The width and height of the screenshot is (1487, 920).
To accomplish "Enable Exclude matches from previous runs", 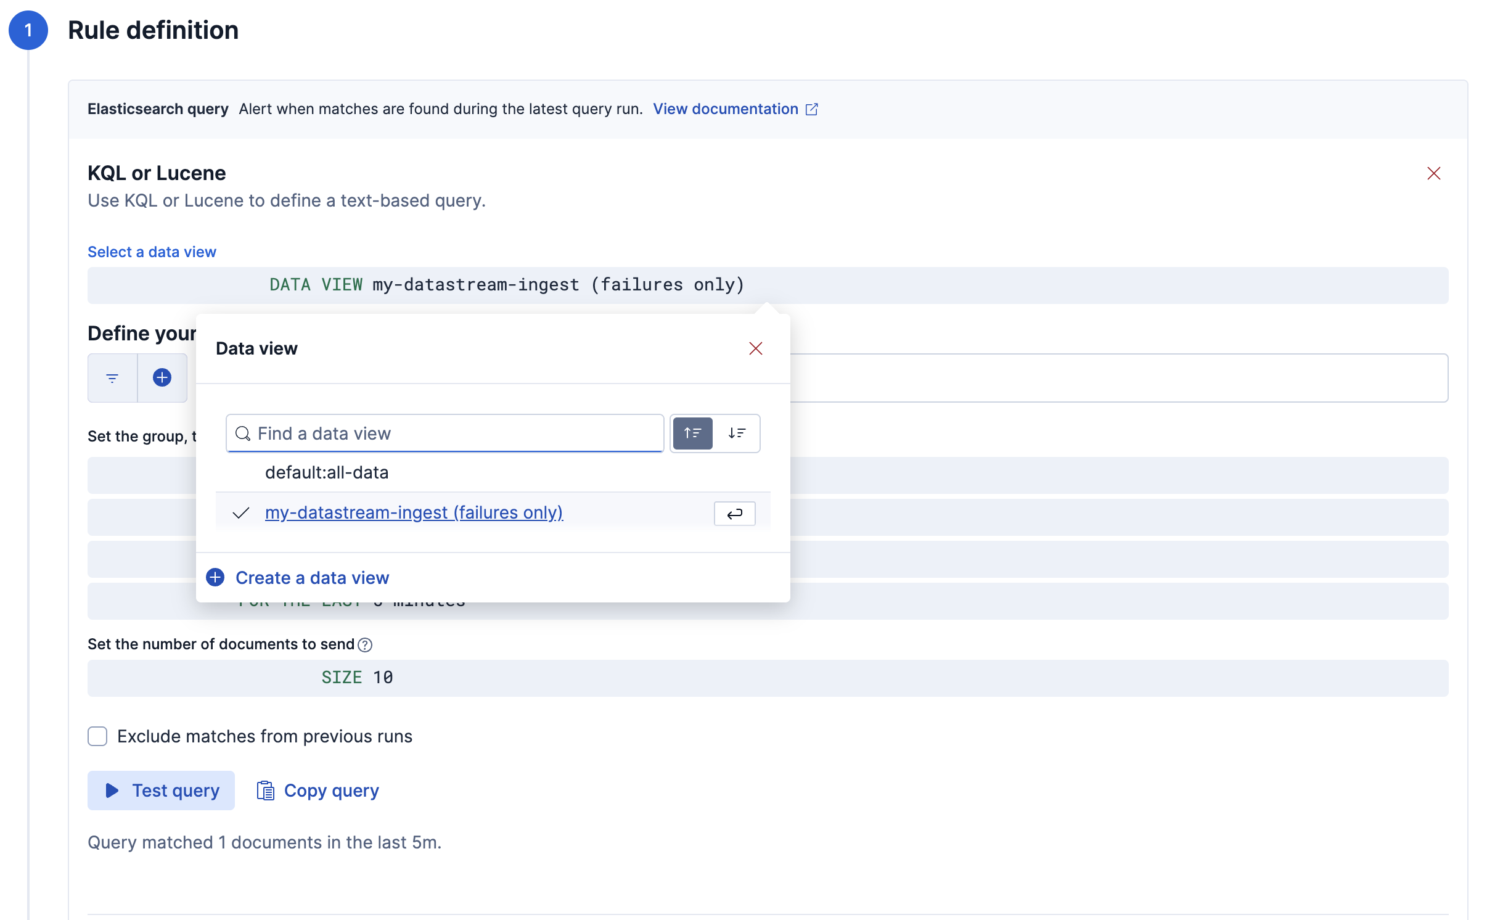I will 97,736.
